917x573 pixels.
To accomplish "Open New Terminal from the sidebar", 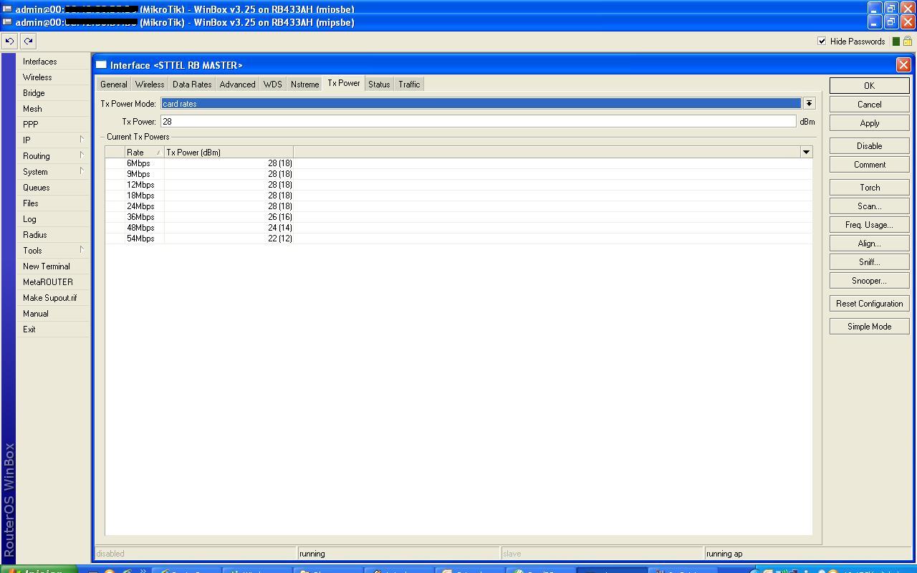I will tap(53, 266).
